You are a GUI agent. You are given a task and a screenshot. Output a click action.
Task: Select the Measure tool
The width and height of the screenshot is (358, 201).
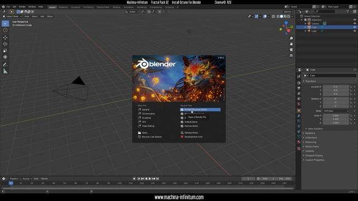[5, 71]
